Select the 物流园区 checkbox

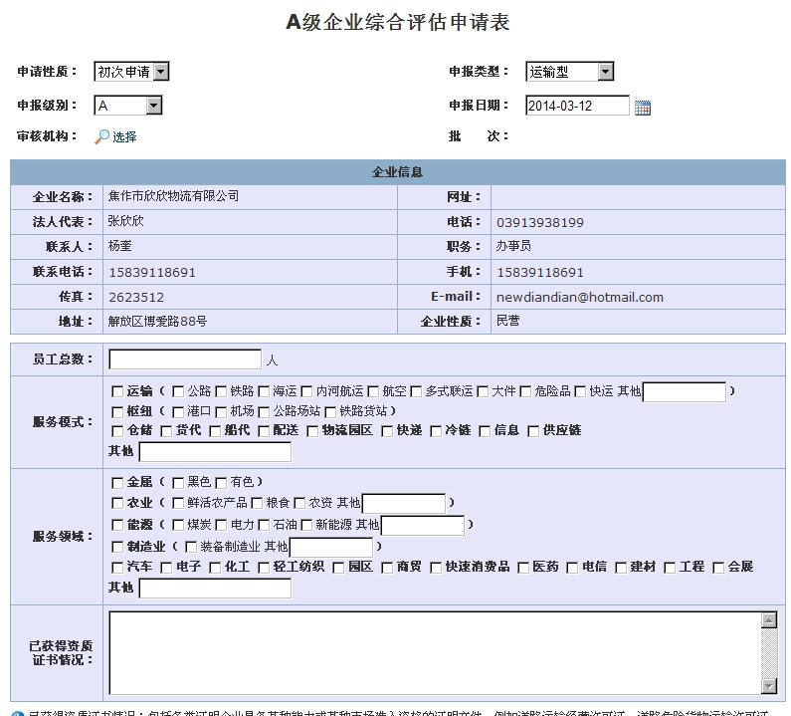point(312,431)
